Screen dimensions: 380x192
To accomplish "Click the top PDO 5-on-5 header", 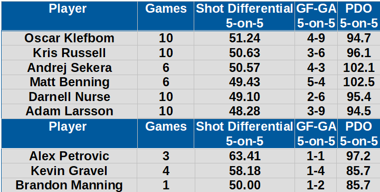I will pos(359,16).
